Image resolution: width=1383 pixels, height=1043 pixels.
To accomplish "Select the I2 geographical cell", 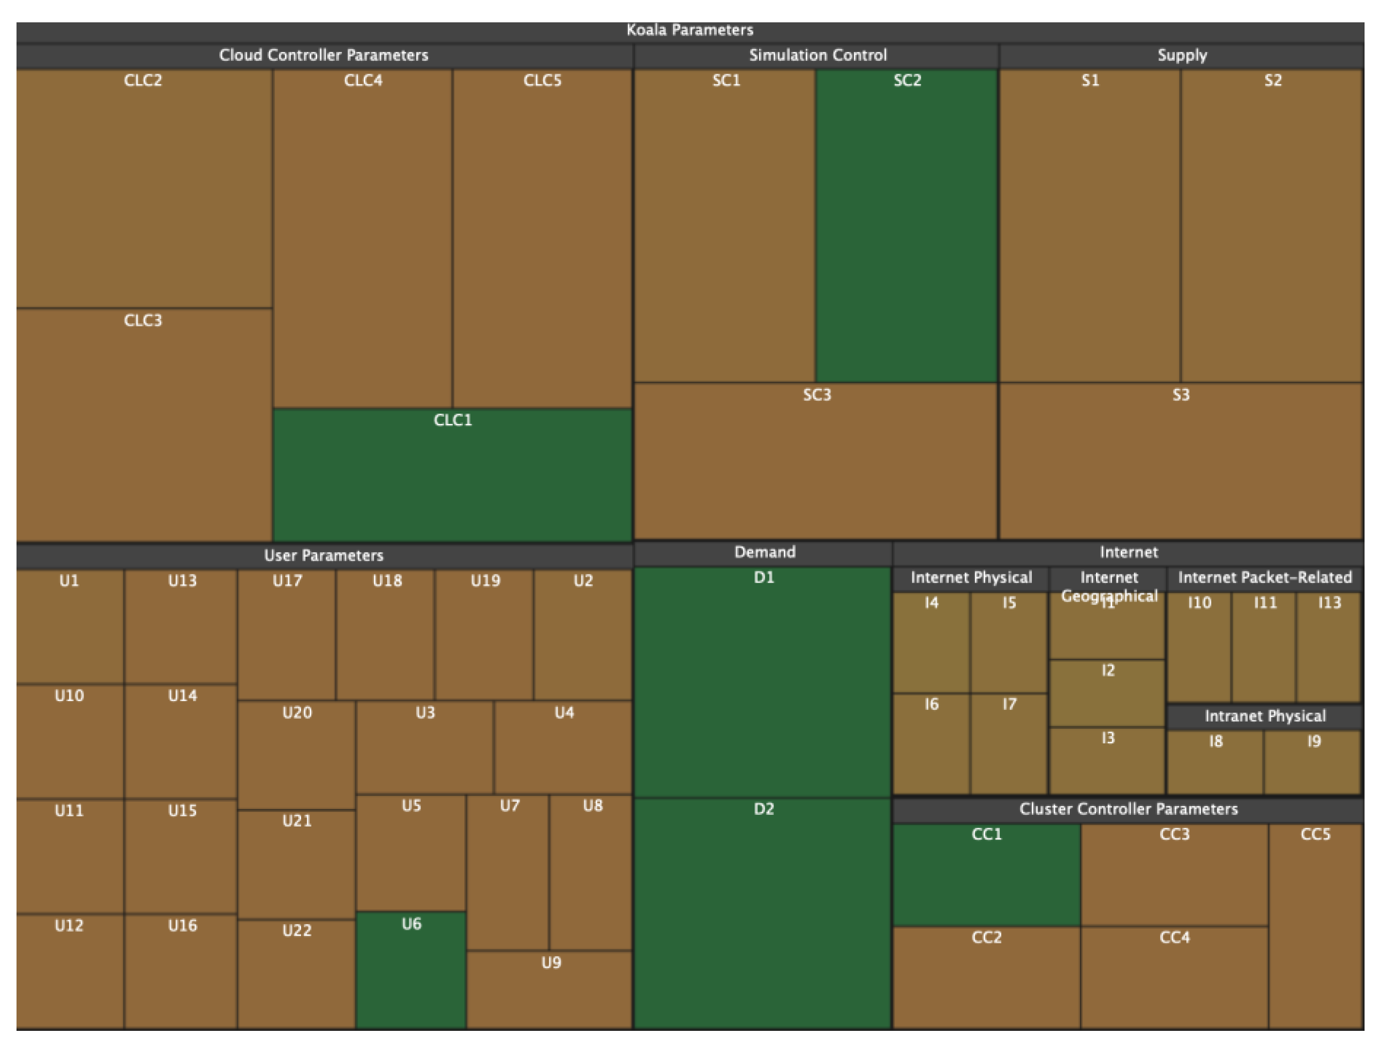I will (x=1107, y=694).
